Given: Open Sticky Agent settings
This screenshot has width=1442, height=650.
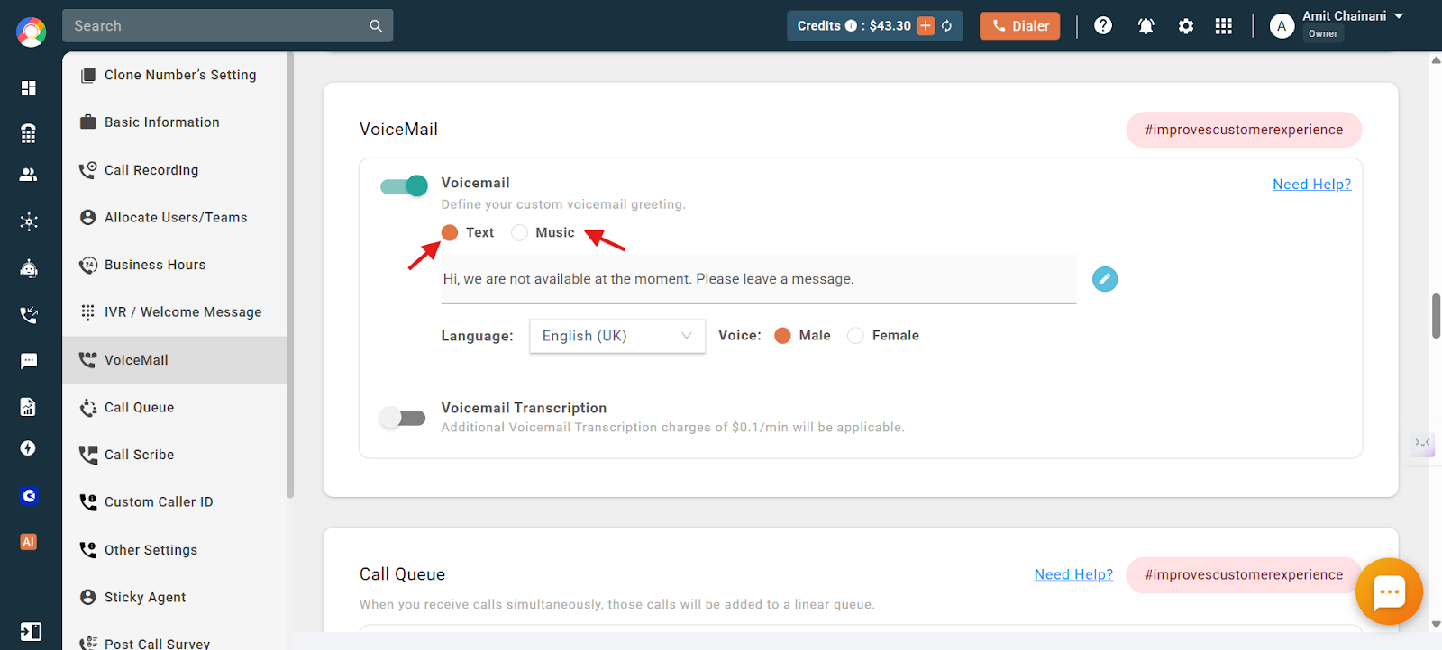Looking at the screenshot, I should click(175, 598).
